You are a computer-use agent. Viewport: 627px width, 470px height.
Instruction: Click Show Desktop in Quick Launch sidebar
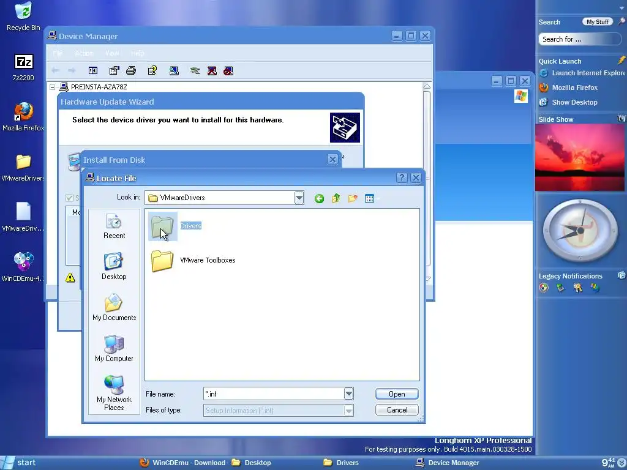(x=568, y=102)
